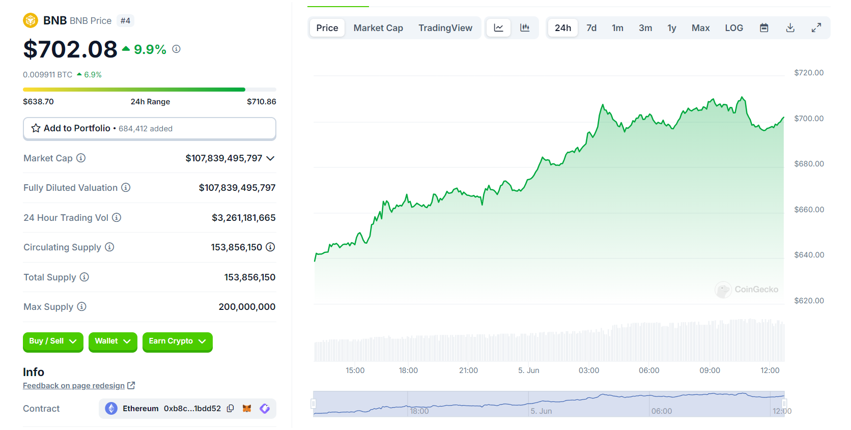Click info icon next to Circulating Supply value
Screen dimensions: 851x430
point(270,247)
